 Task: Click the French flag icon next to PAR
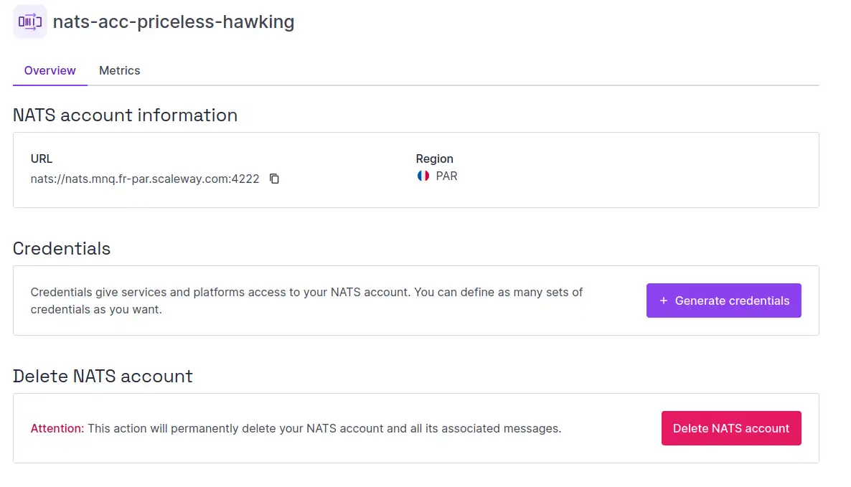422,176
